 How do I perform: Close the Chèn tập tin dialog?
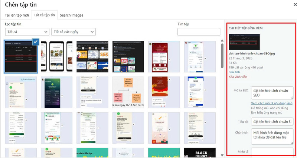tap(295, 4)
